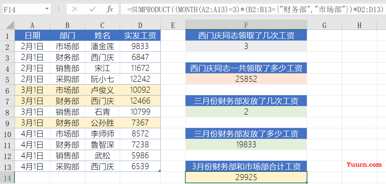Select column G header
The image size is (386, 184).
tap(324, 25)
